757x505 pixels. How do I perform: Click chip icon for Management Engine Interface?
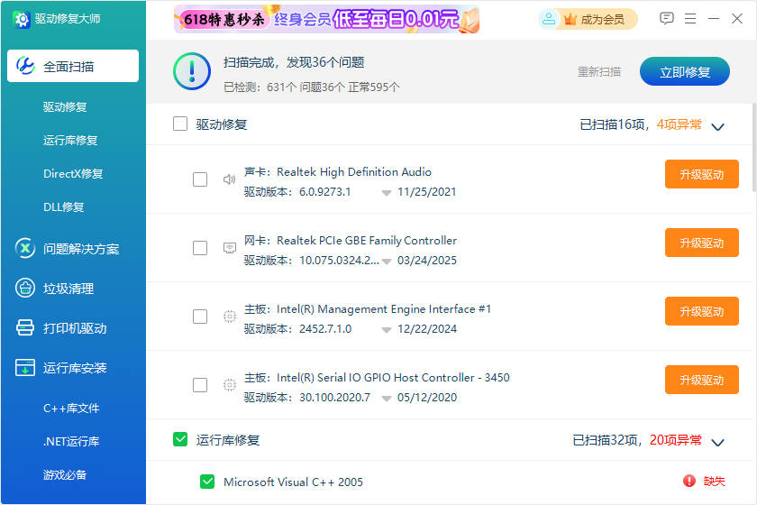coord(229,317)
